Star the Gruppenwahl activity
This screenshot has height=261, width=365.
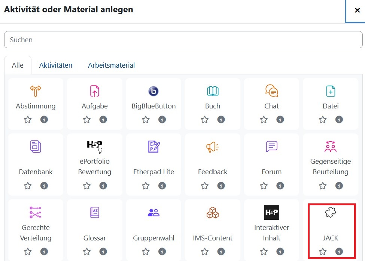point(146,251)
